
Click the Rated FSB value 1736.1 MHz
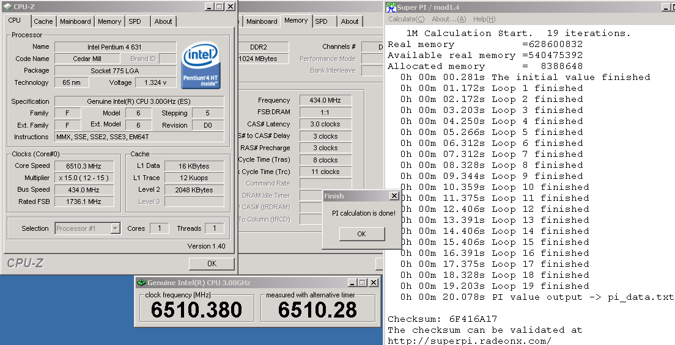(x=84, y=202)
